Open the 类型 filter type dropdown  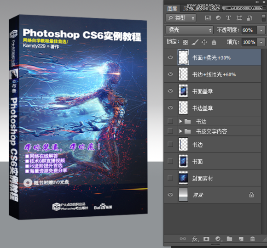click(181, 18)
